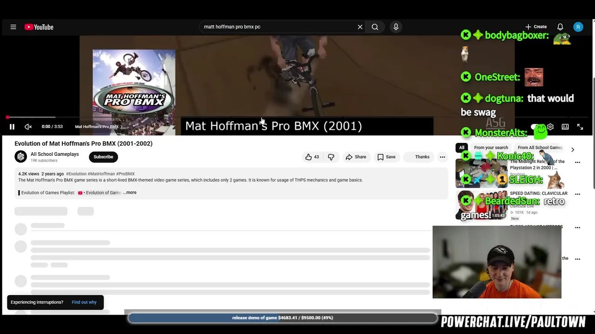595x334 pixels.
Task: Open the All School Gameplays channel name link
Action: [x=55, y=154]
